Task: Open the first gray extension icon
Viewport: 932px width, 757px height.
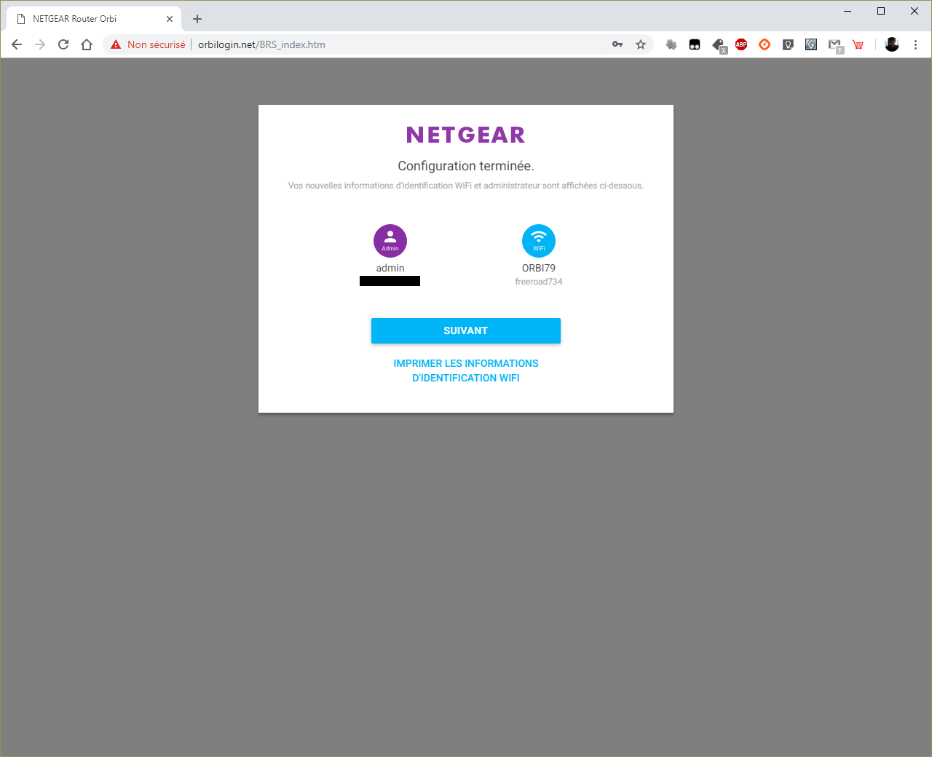Action: 671,44
